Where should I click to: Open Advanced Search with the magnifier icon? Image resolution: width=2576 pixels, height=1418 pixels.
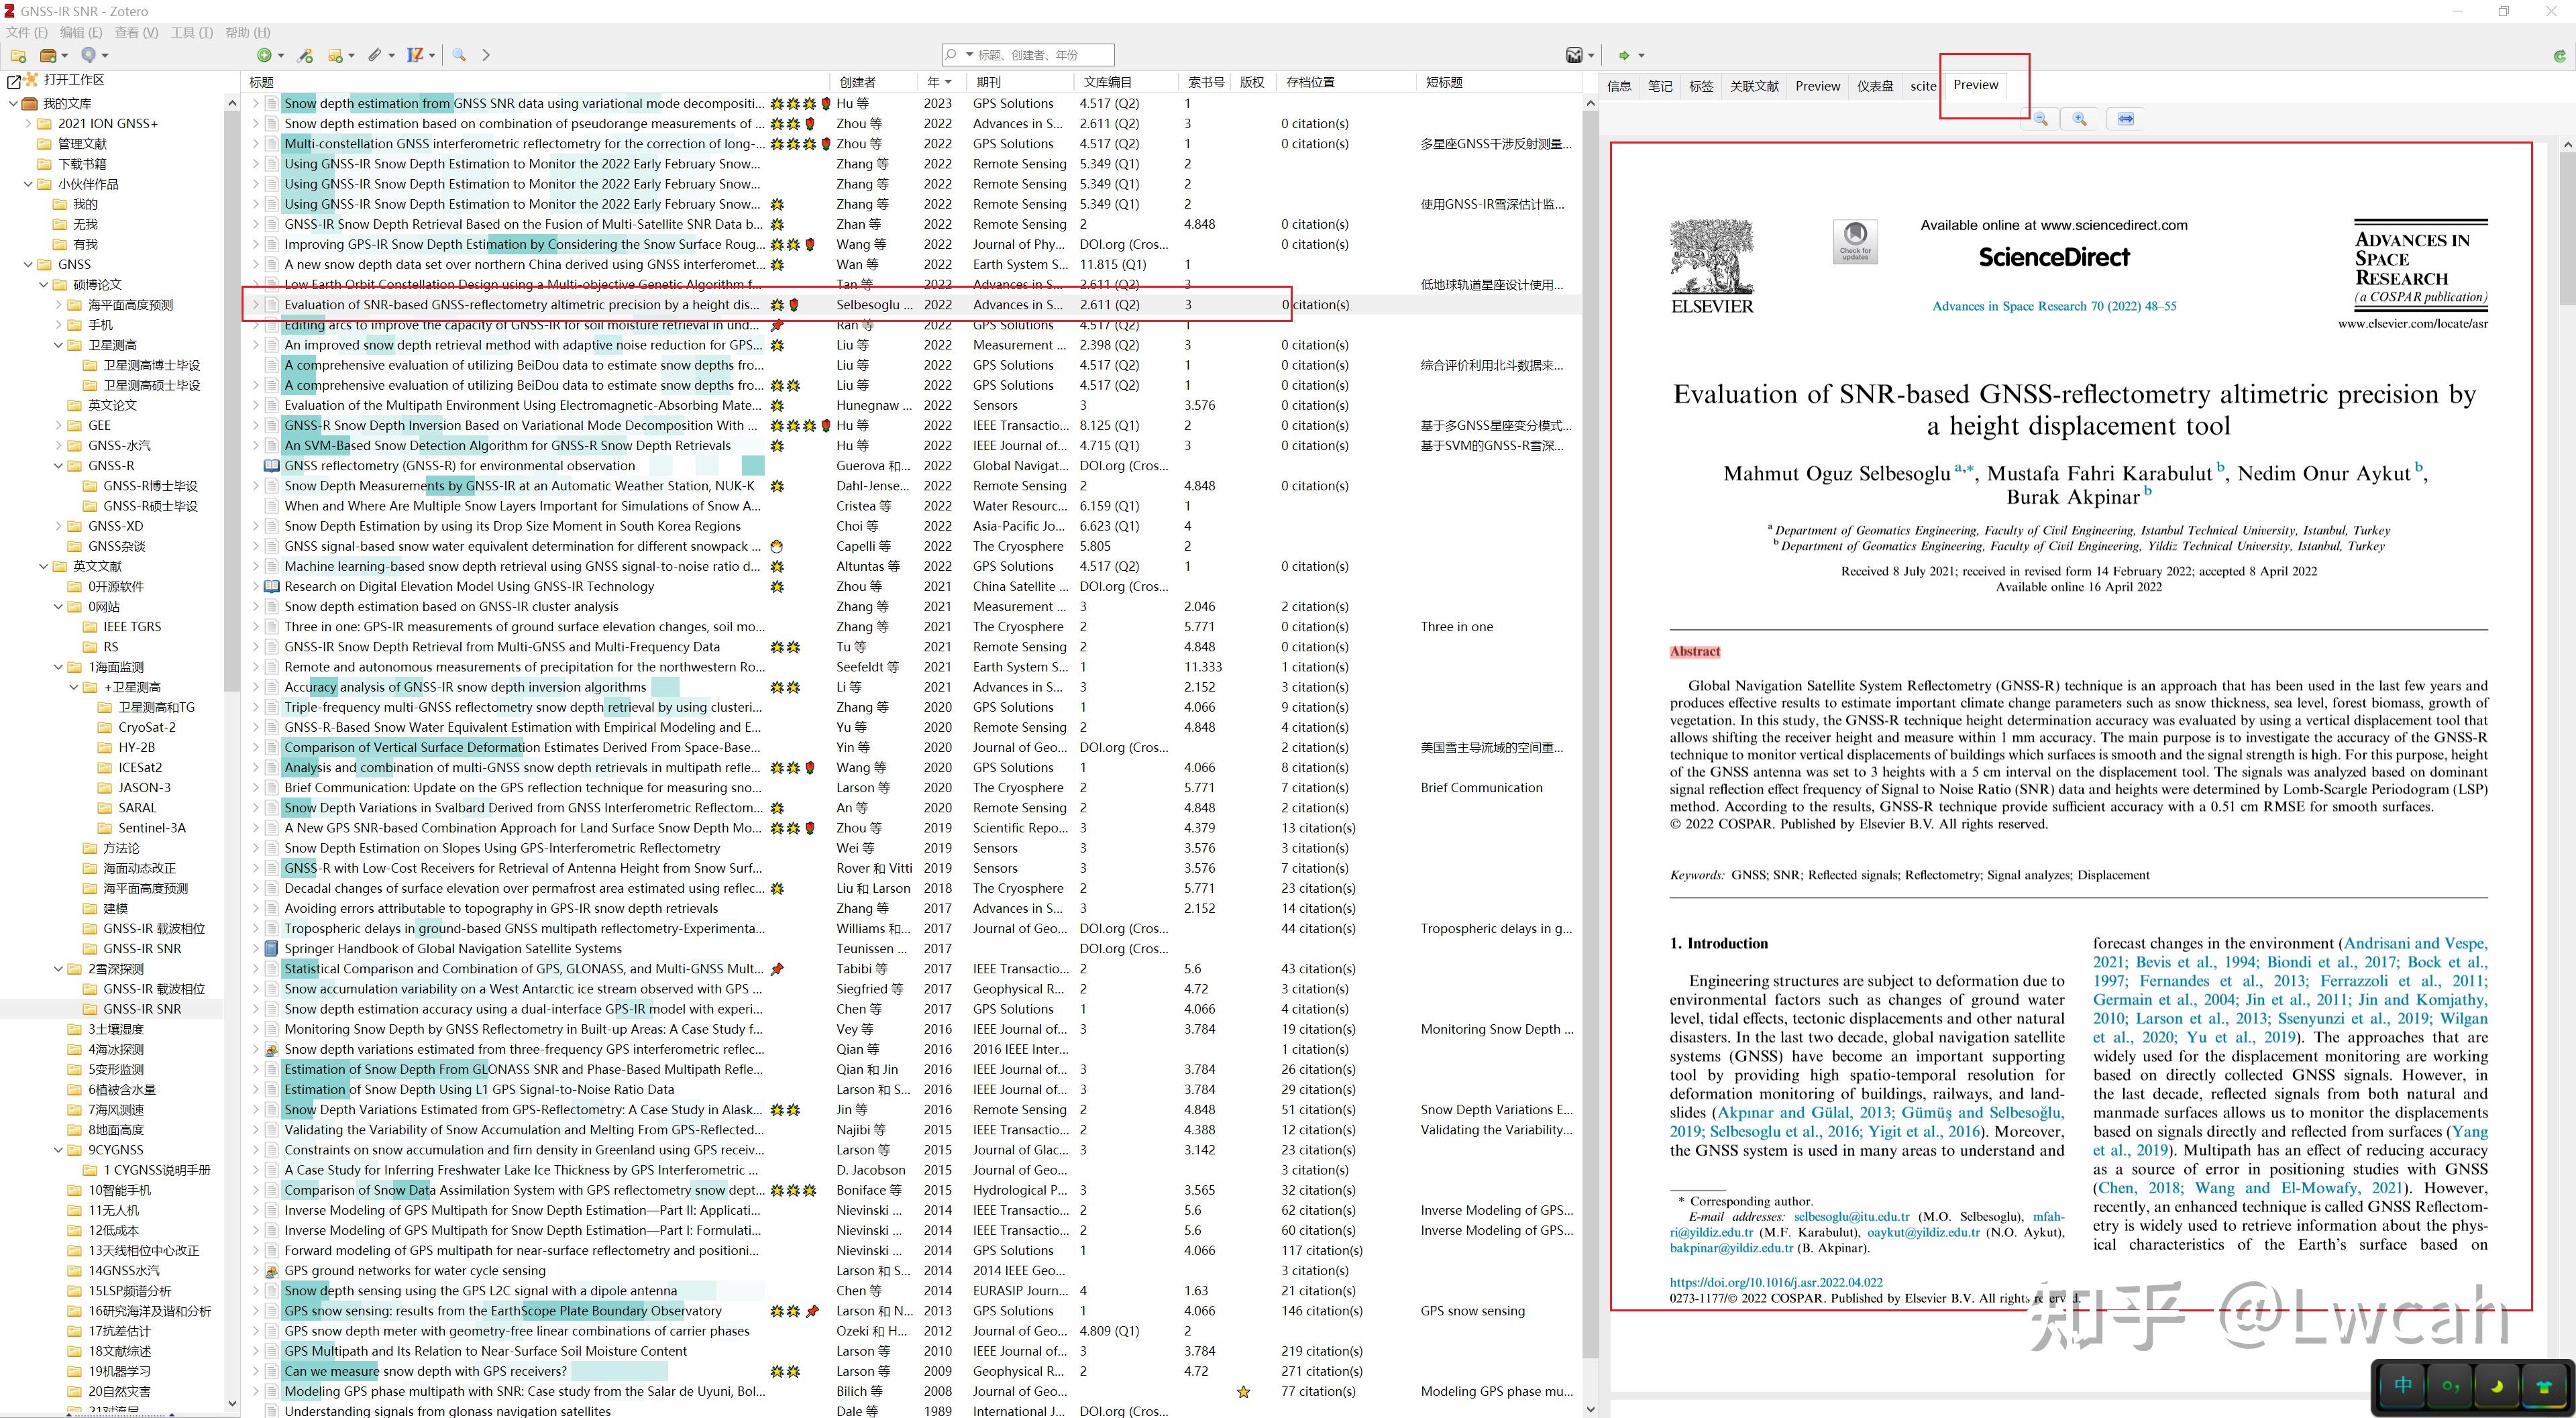pos(460,56)
